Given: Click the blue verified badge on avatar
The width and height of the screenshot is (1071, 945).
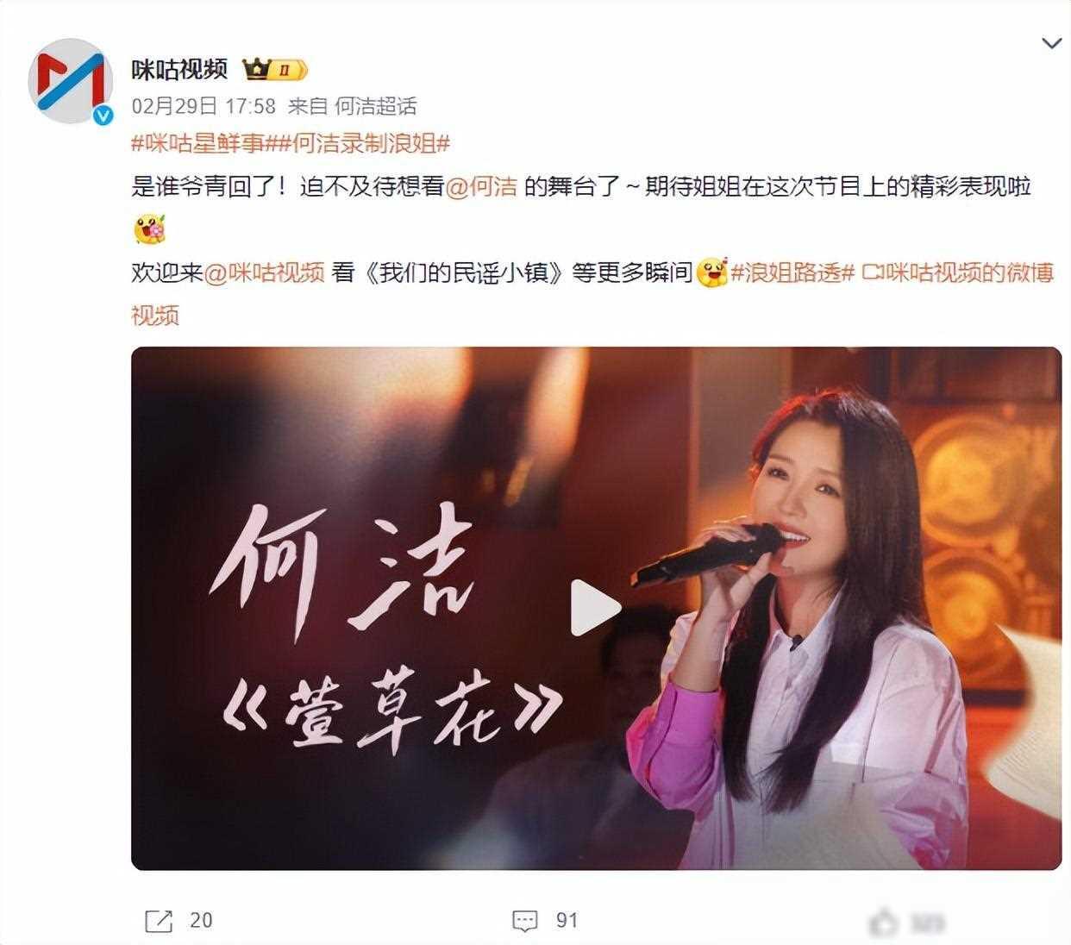Looking at the screenshot, I should click(103, 114).
